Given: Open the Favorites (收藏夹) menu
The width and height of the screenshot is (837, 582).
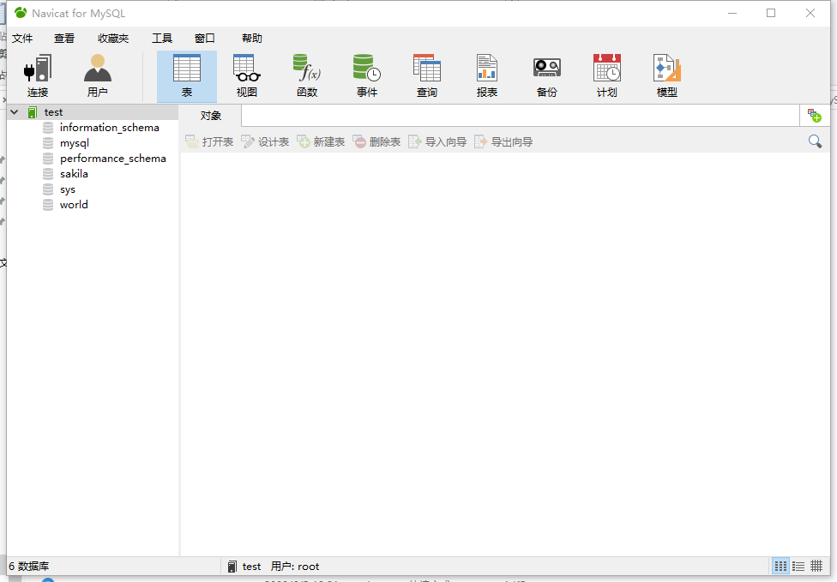Looking at the screenshot, I should (x=113, y=39).
